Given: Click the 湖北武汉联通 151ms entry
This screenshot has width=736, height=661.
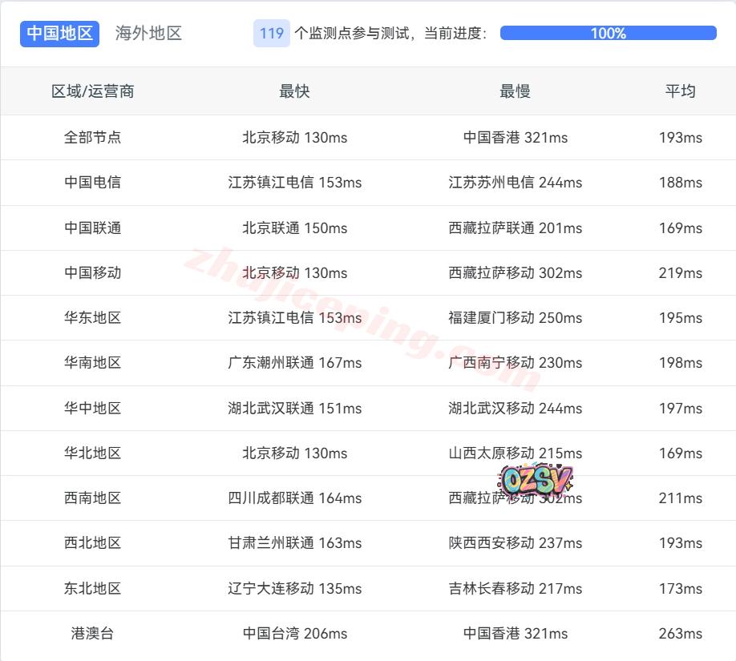Looking at the screenshot, I should [294, 409].
